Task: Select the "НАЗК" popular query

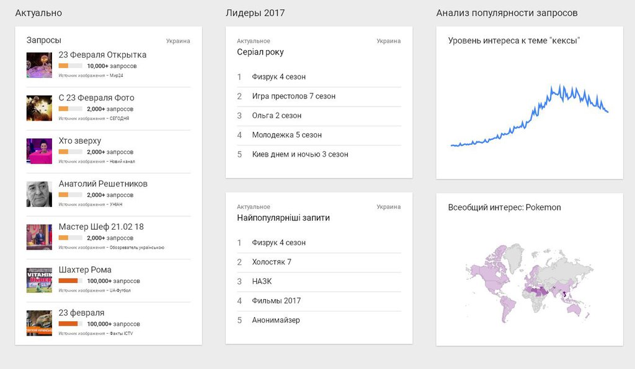Action: (x=262, y=281)
